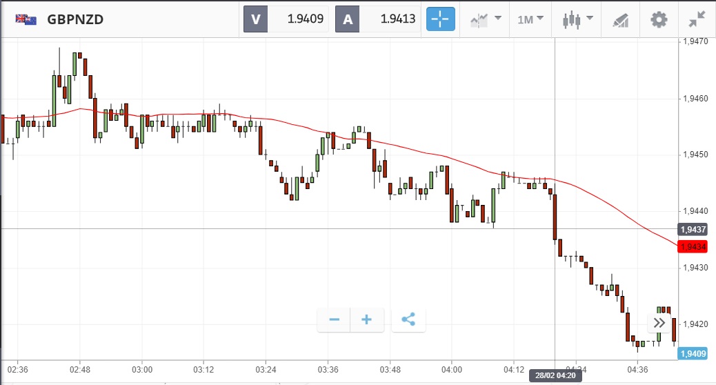This screenshot has height=385, width=716.
Task: Click the blue 1.9409 current price label
Action: (693, 354)
